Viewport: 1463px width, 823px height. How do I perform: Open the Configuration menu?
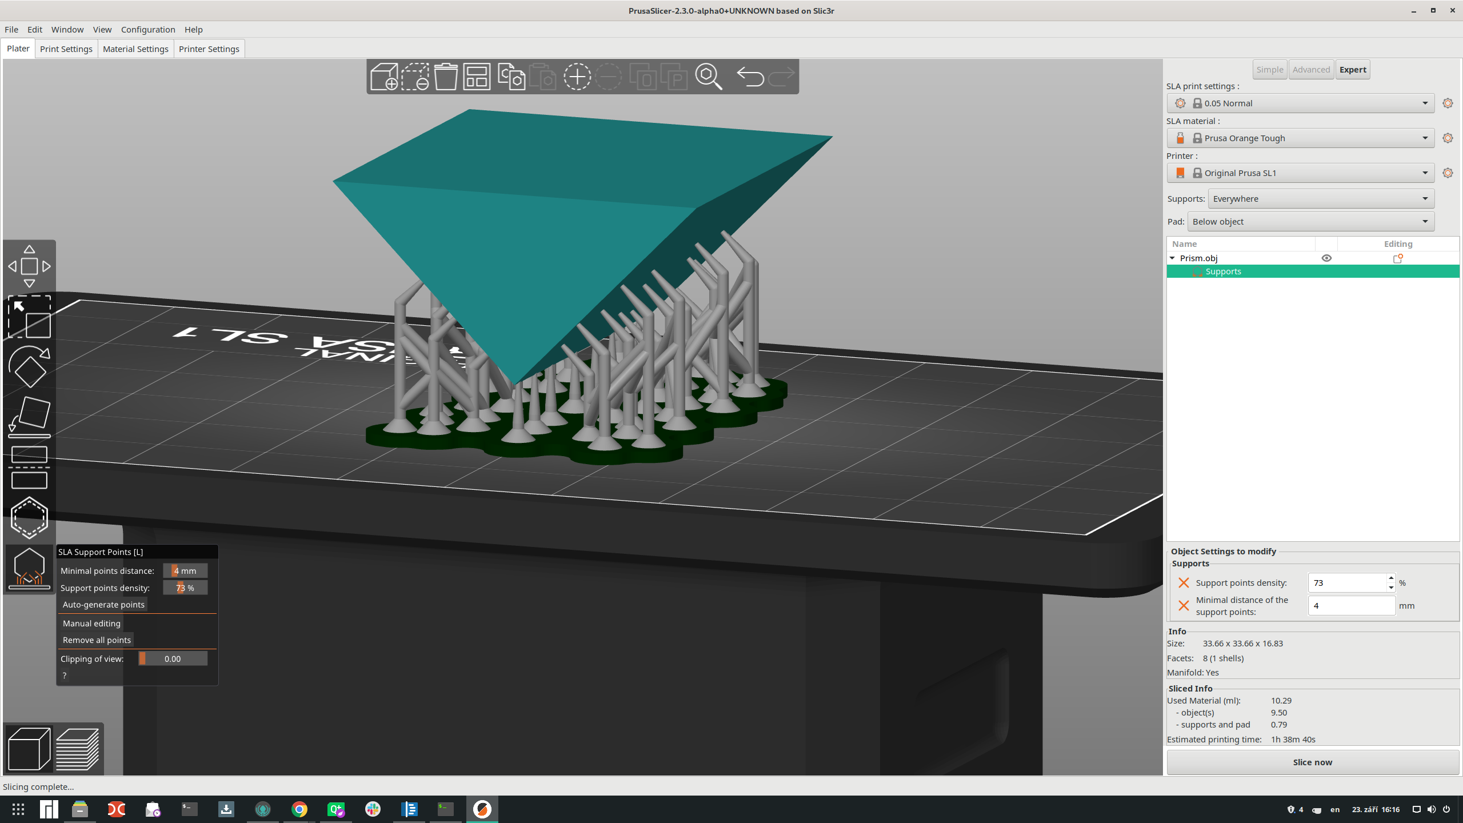148,29
